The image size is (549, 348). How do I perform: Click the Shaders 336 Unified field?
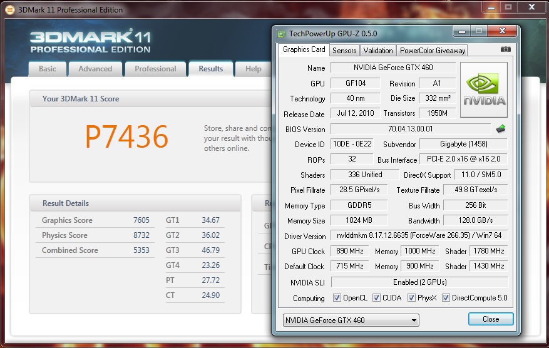tap(365, 175)
